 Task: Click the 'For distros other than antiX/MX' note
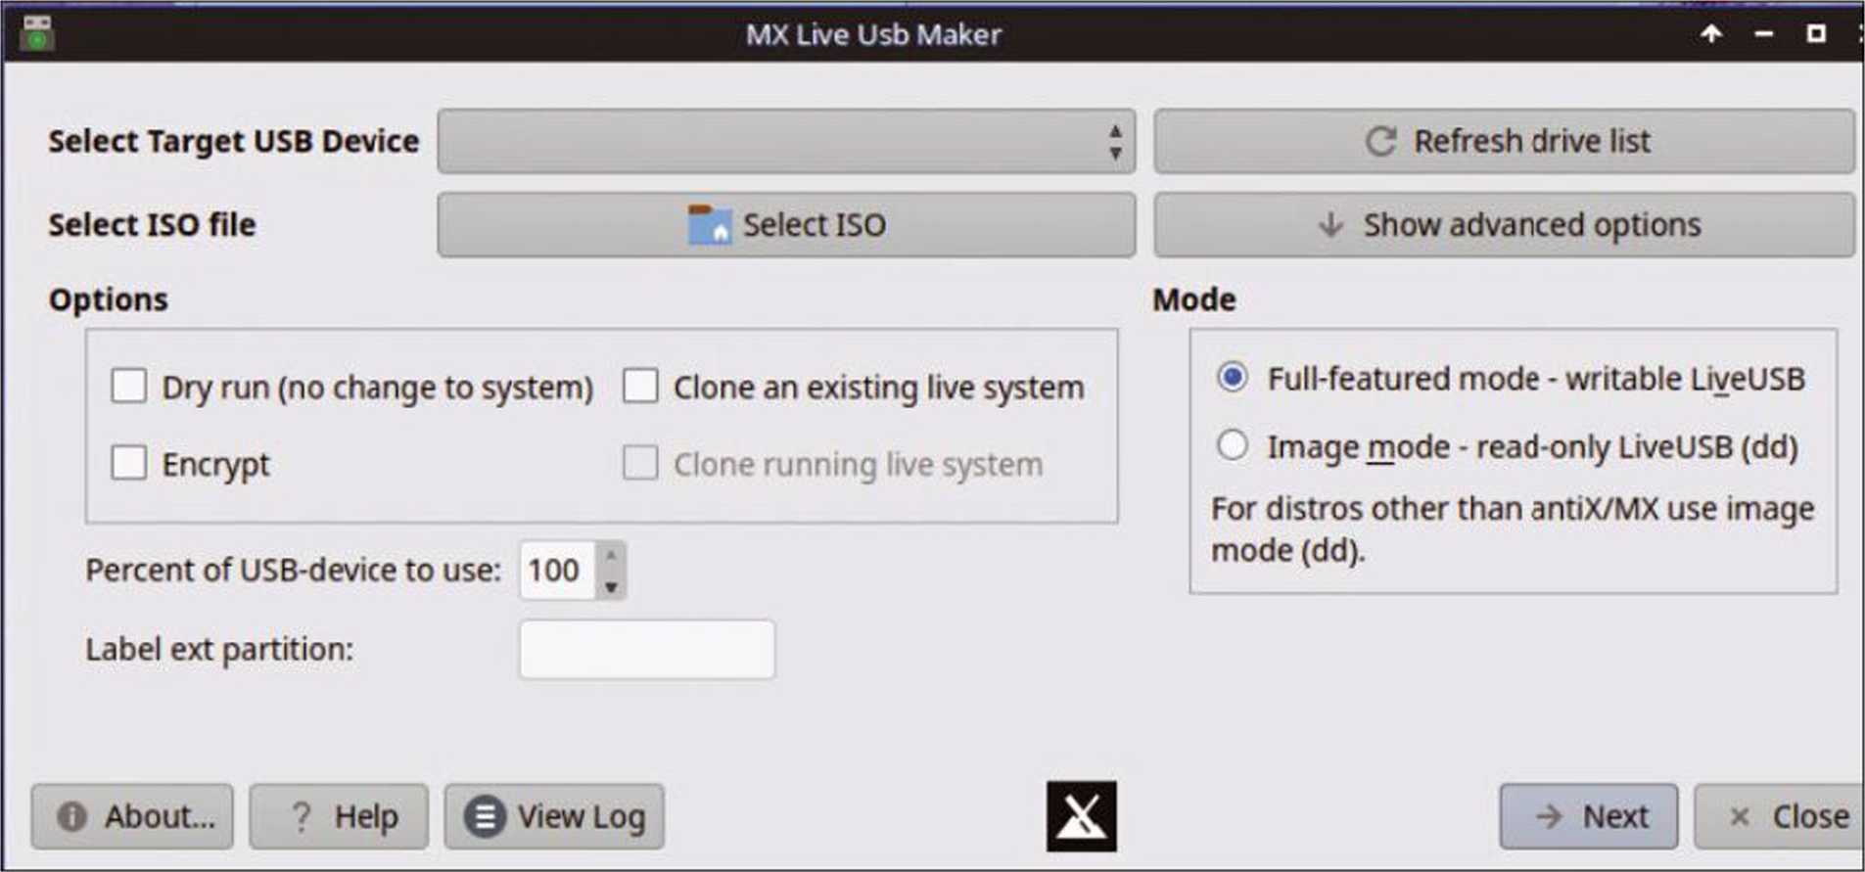point(1513,529)
